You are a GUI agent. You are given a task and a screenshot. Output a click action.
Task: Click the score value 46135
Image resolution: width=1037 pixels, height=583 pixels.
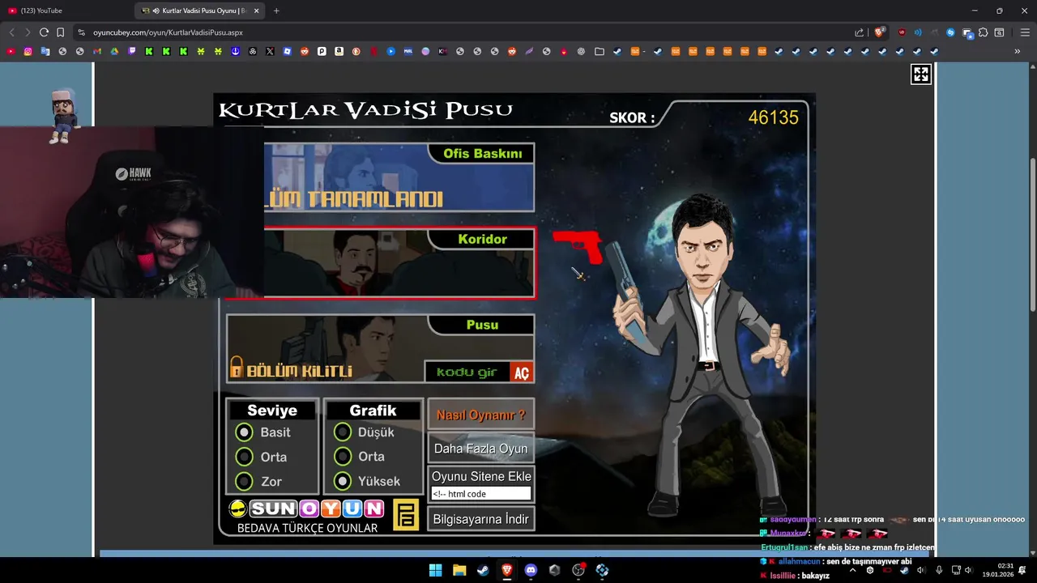pyautogui.click(x=773, y=117)
